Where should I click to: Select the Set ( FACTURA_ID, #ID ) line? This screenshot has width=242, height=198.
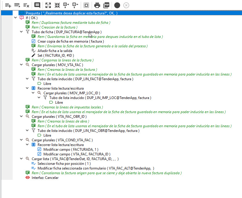tap(56, 56)
